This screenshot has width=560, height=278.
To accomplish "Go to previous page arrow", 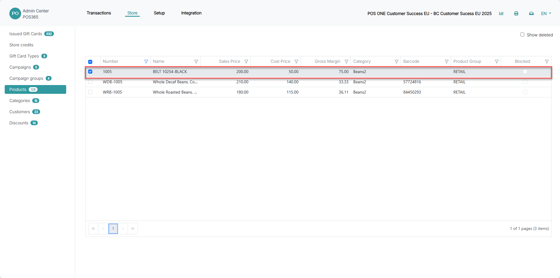I will (x=103, y=228).
